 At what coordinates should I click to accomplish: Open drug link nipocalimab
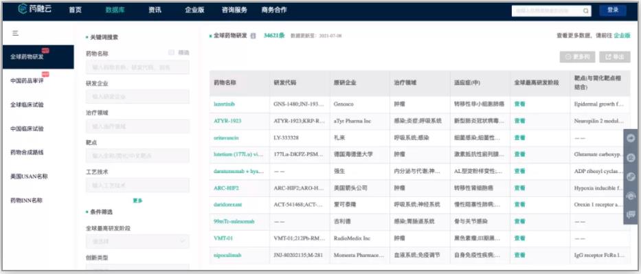[227, 255]
